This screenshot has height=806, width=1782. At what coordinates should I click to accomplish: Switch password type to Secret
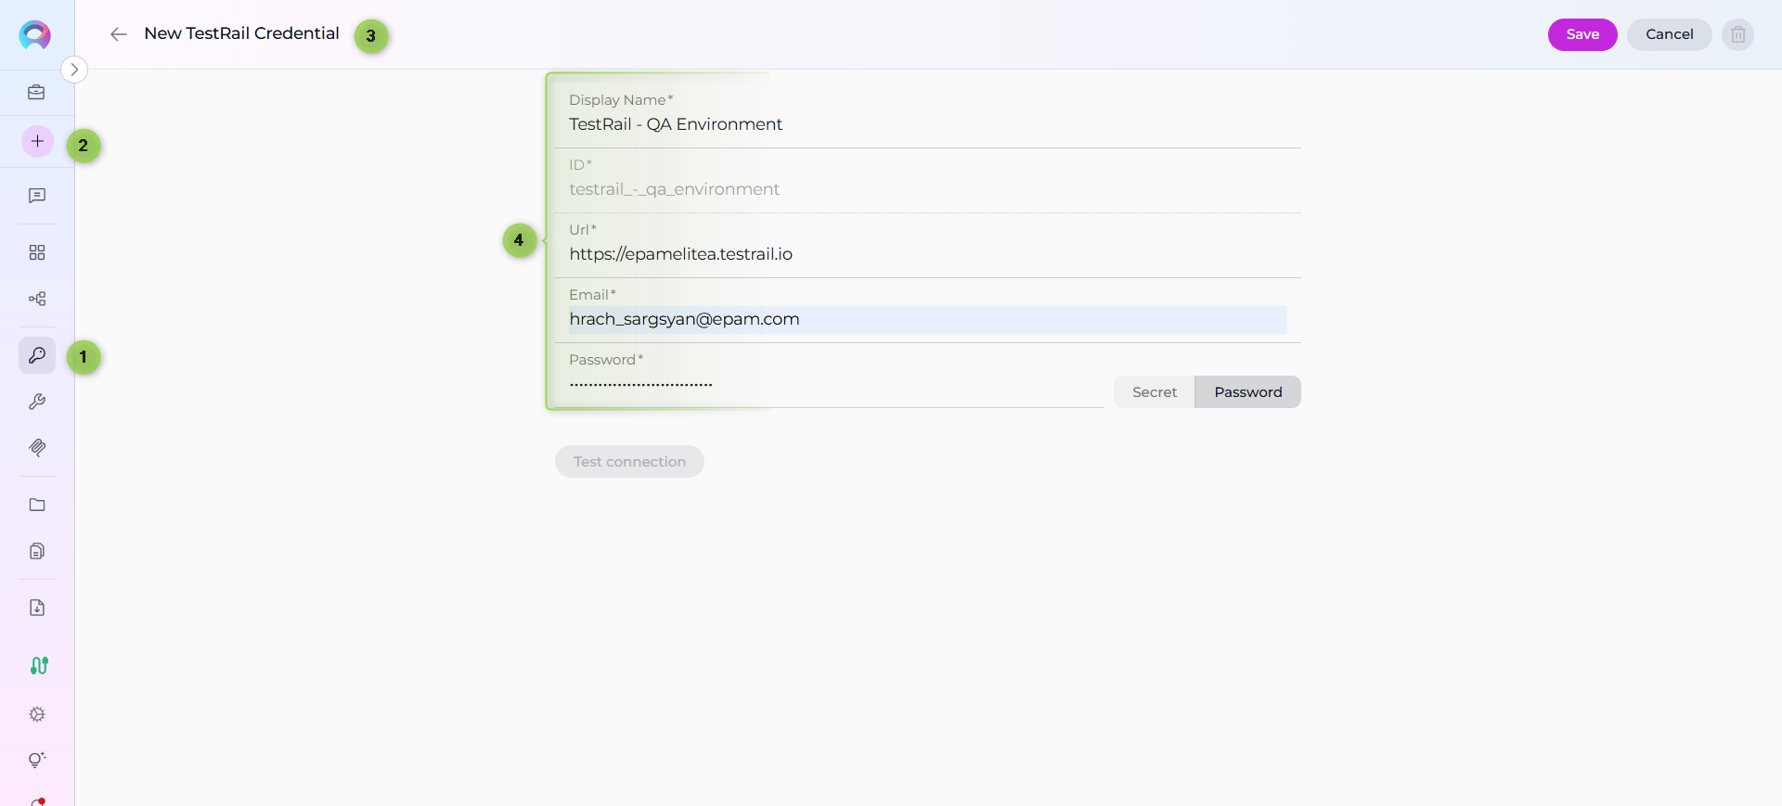1154,392
